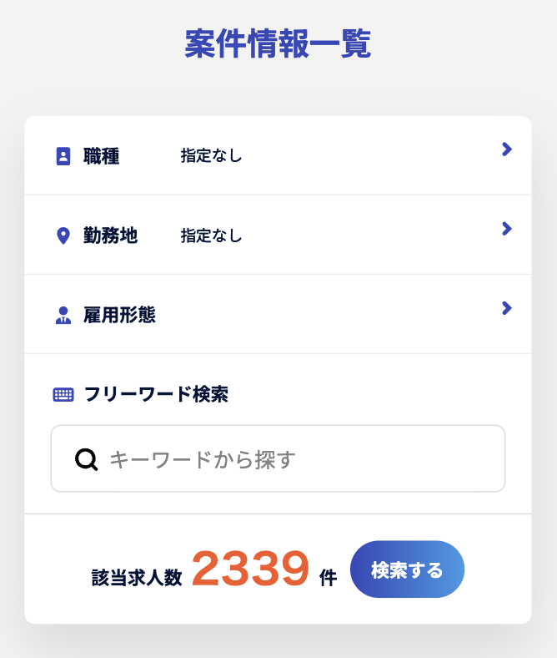Open the 雇用形態 chevron arrow
Screen dimensions: 557x658
coord(506,308)
